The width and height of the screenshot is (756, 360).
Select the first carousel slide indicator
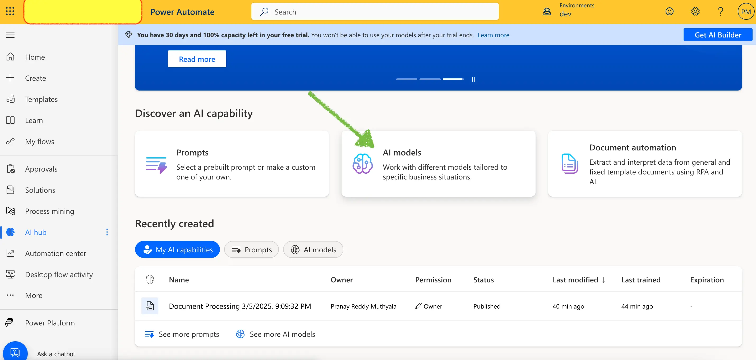[x=407, y=79]
